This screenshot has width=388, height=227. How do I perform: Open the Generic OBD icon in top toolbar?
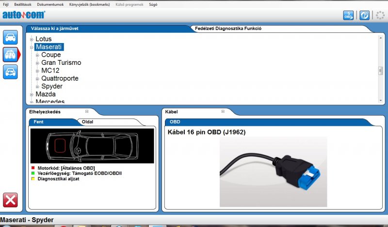point(348,15)
